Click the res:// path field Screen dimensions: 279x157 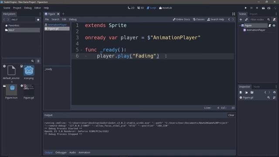pyautogui.click(x=23, y=20)
